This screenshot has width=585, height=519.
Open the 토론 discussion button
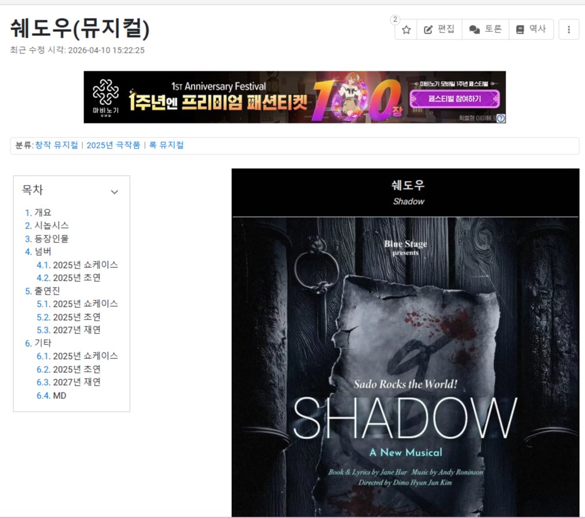tap(485, 29)
